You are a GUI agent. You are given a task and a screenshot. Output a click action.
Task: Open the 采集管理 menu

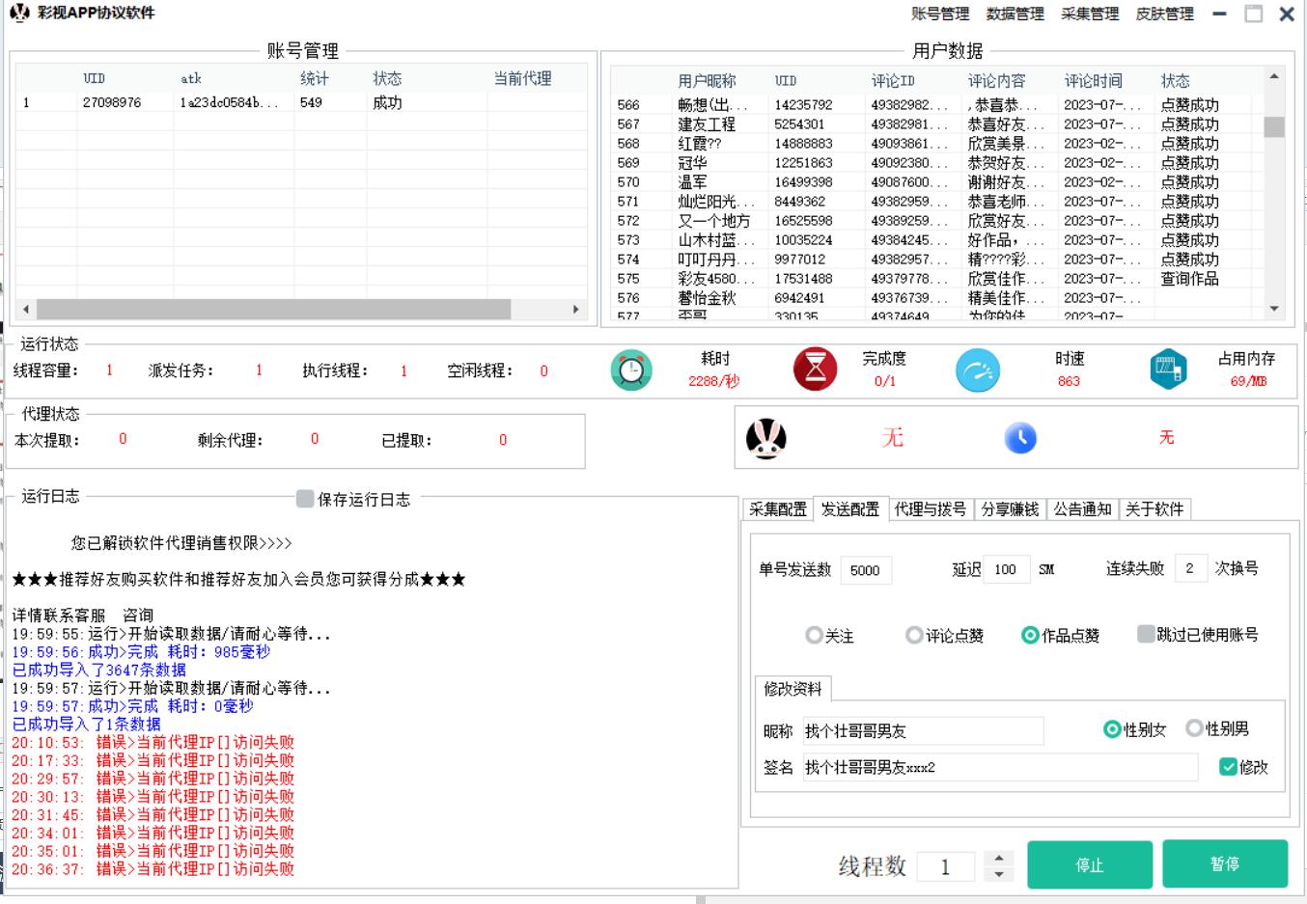click(x=1090, y=14)
